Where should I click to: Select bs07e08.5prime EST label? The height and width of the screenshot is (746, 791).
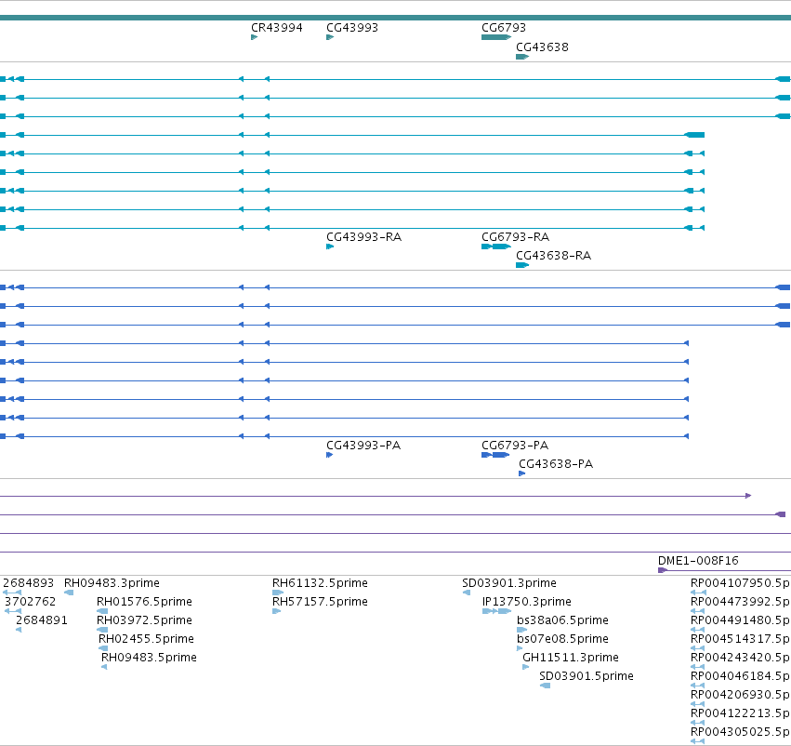tap(562, 640)
